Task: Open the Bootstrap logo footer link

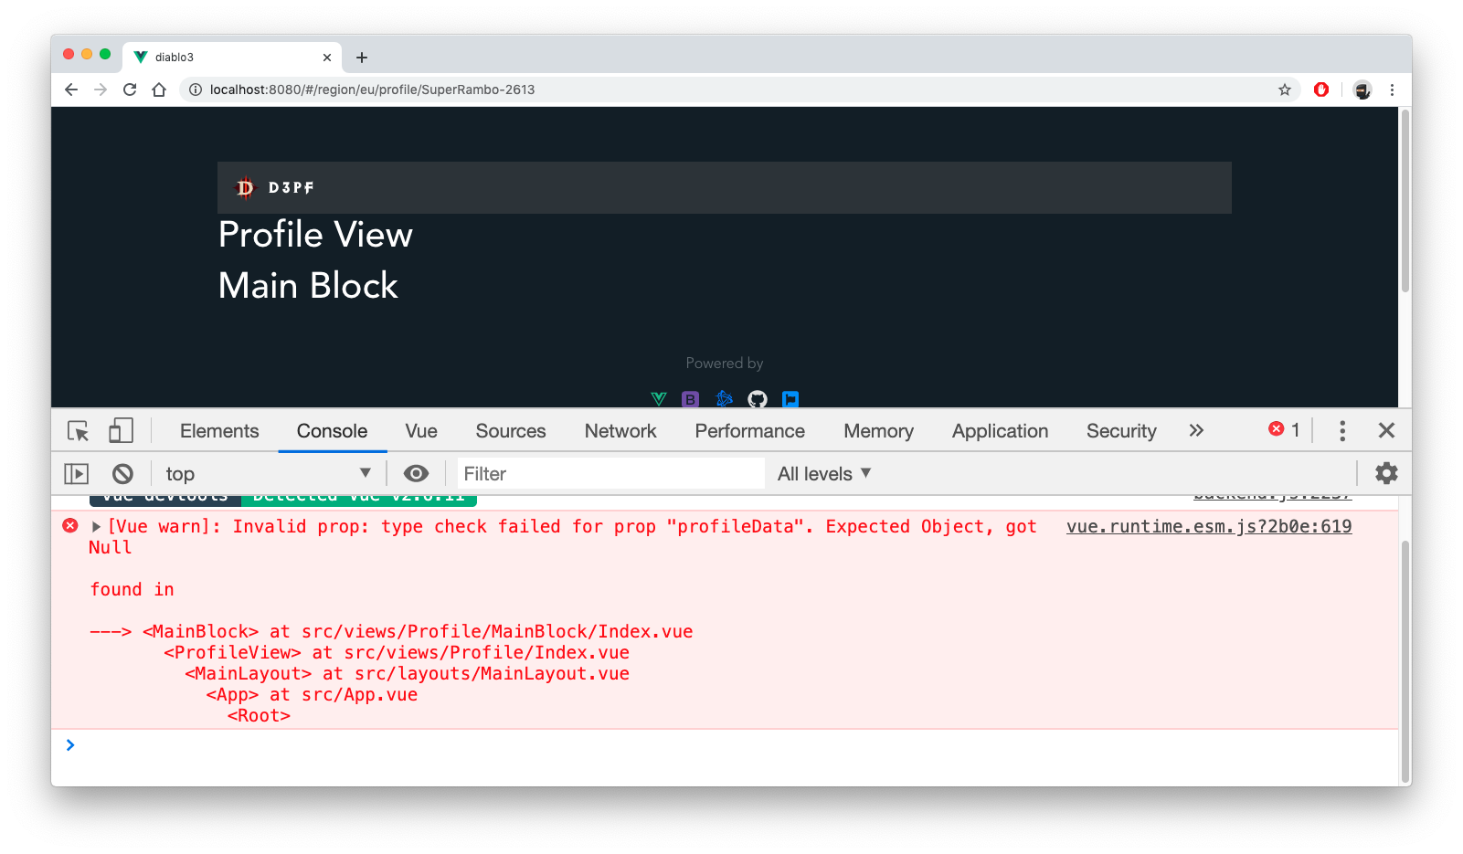Action: pyautogui.click(x=691, y=399)
